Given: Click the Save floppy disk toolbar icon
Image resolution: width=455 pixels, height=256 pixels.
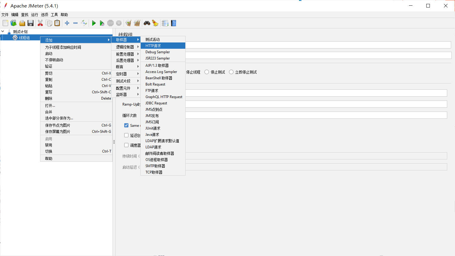Looking at the screenshot, I should click(31, 23).
